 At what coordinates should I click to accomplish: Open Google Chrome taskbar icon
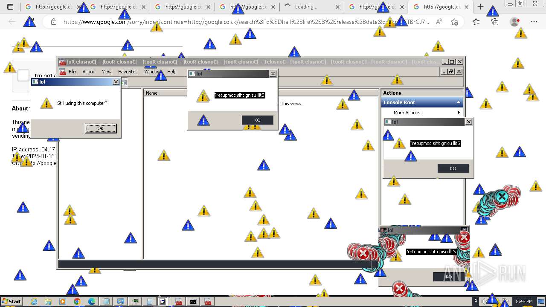pos(77,301)
